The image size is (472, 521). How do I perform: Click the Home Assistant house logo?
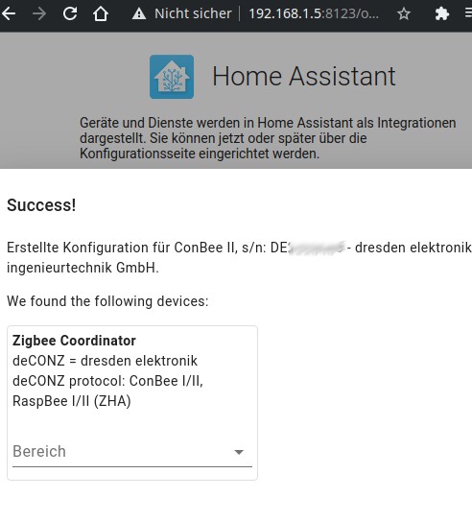coord(172,77)
